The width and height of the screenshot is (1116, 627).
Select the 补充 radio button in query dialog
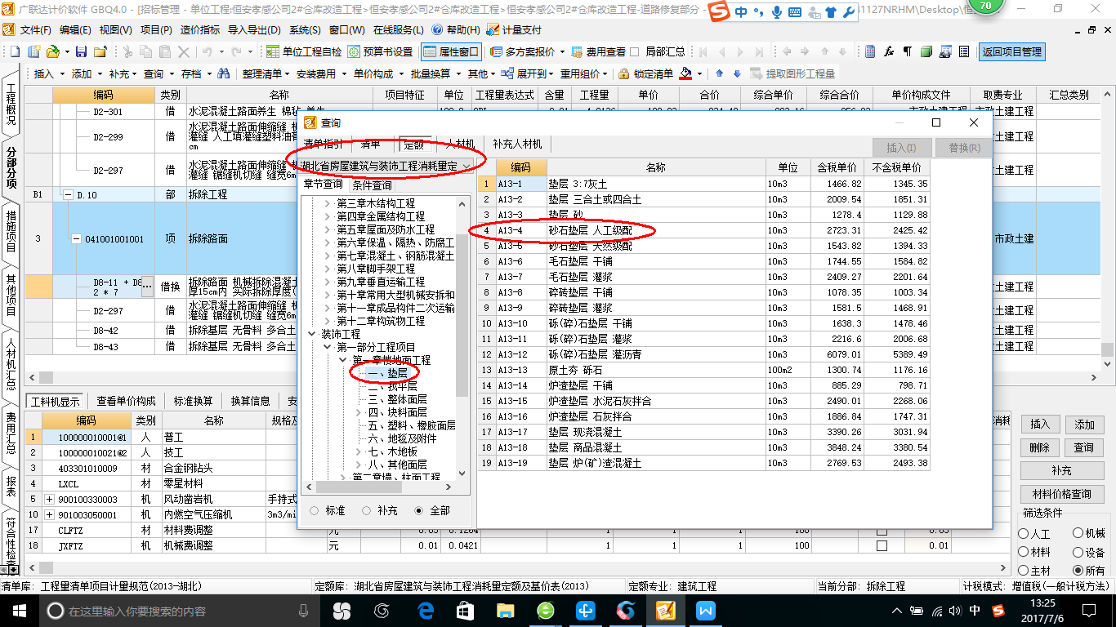367,510
